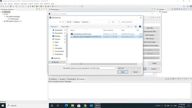Click help icon in file dialog
This screenshot has height=108, width=192.
tap(140, 27)
